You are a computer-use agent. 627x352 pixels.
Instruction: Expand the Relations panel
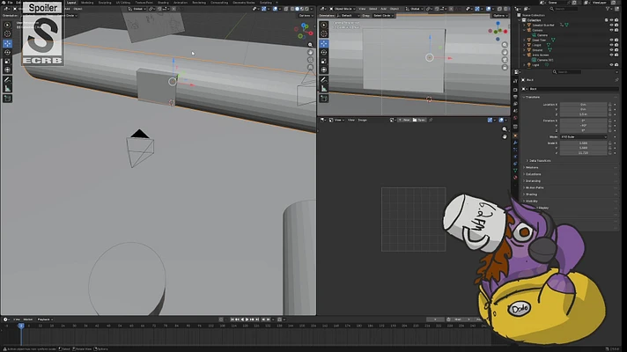[x=531, y=167]
